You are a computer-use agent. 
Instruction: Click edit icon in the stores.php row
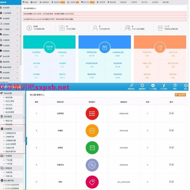[x=170, y=130]
